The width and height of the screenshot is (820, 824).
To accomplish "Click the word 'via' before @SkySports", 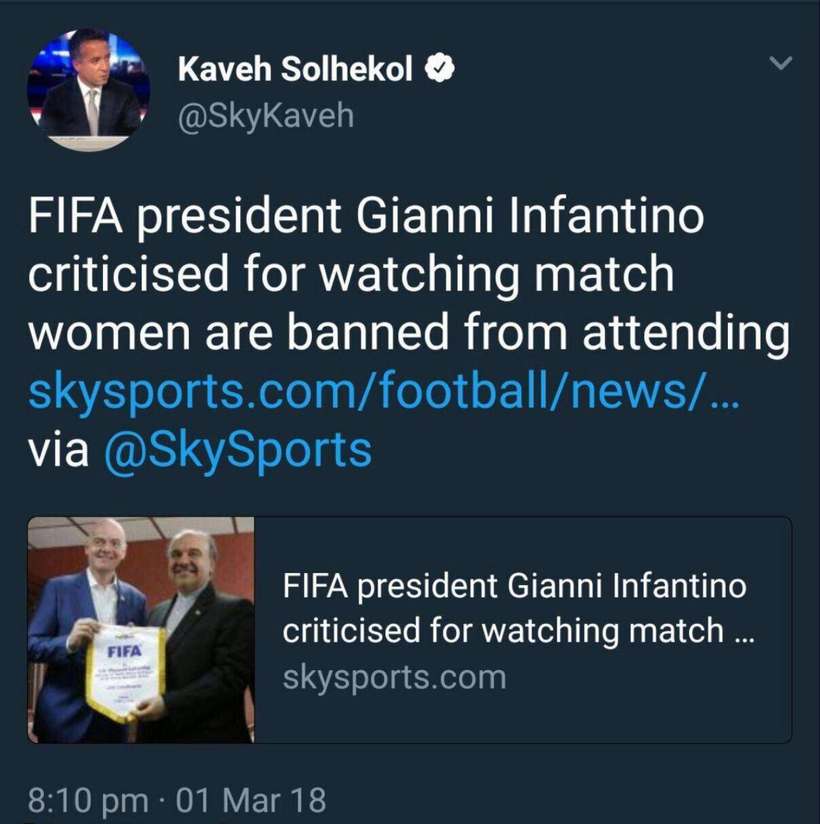I will tap(58, 449).
